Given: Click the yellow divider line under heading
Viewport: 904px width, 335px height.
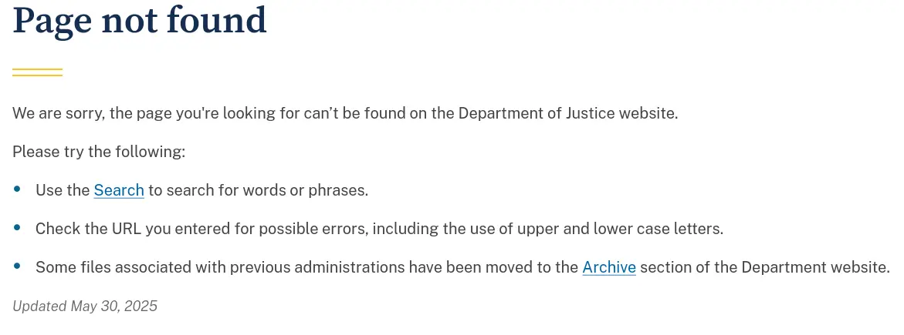Looking at the screenshot, I should click(37, 72).
